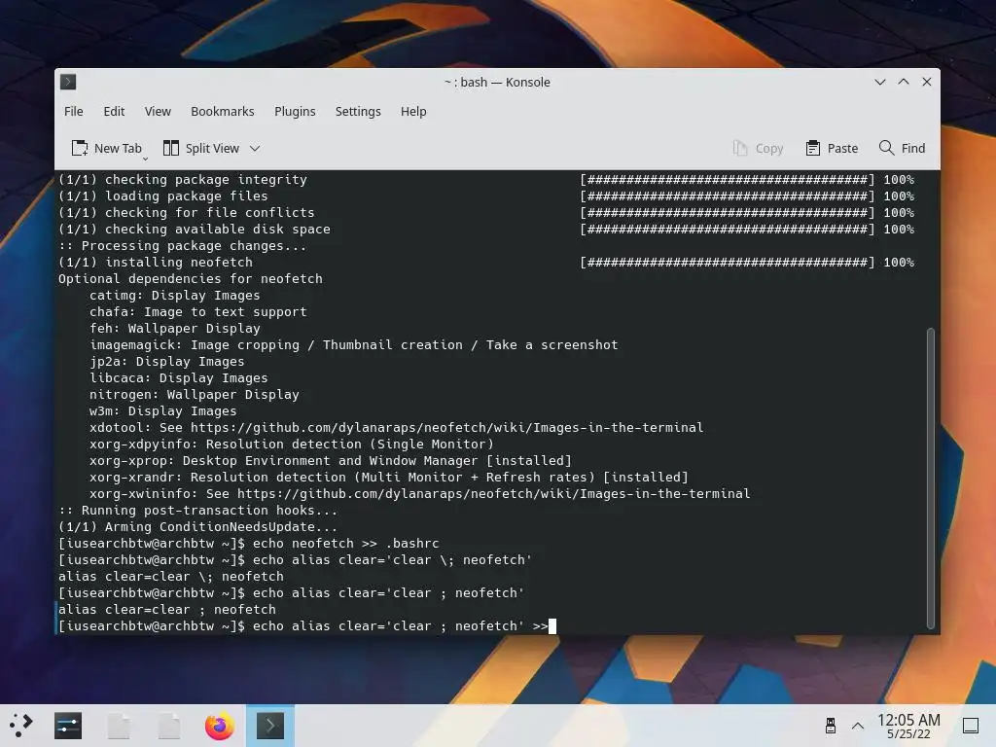Screen dimensions: 996x747
Task: Click the Paste toolbar button
Action: click(x=833, y=148)
